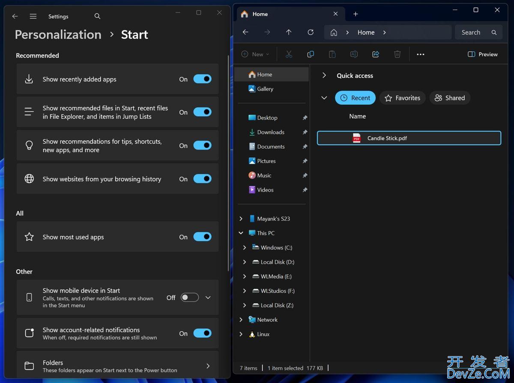Click the Preview pane button
The image size is (514, 383).
483,54
